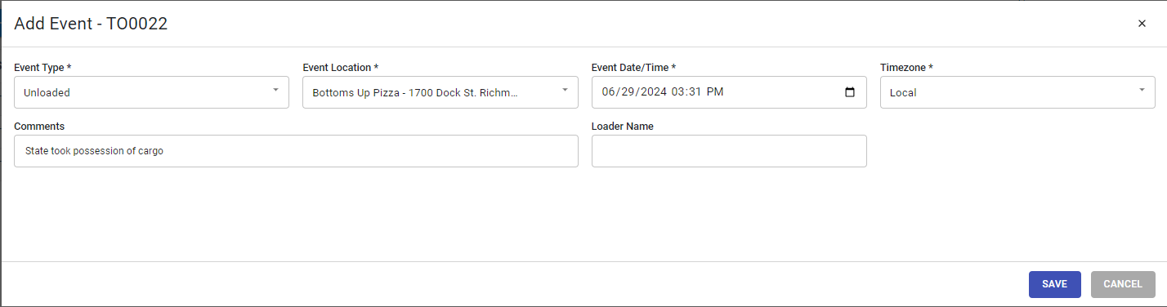Save the new event
Screen dimensions: 1167x307
coord(1055,284)
